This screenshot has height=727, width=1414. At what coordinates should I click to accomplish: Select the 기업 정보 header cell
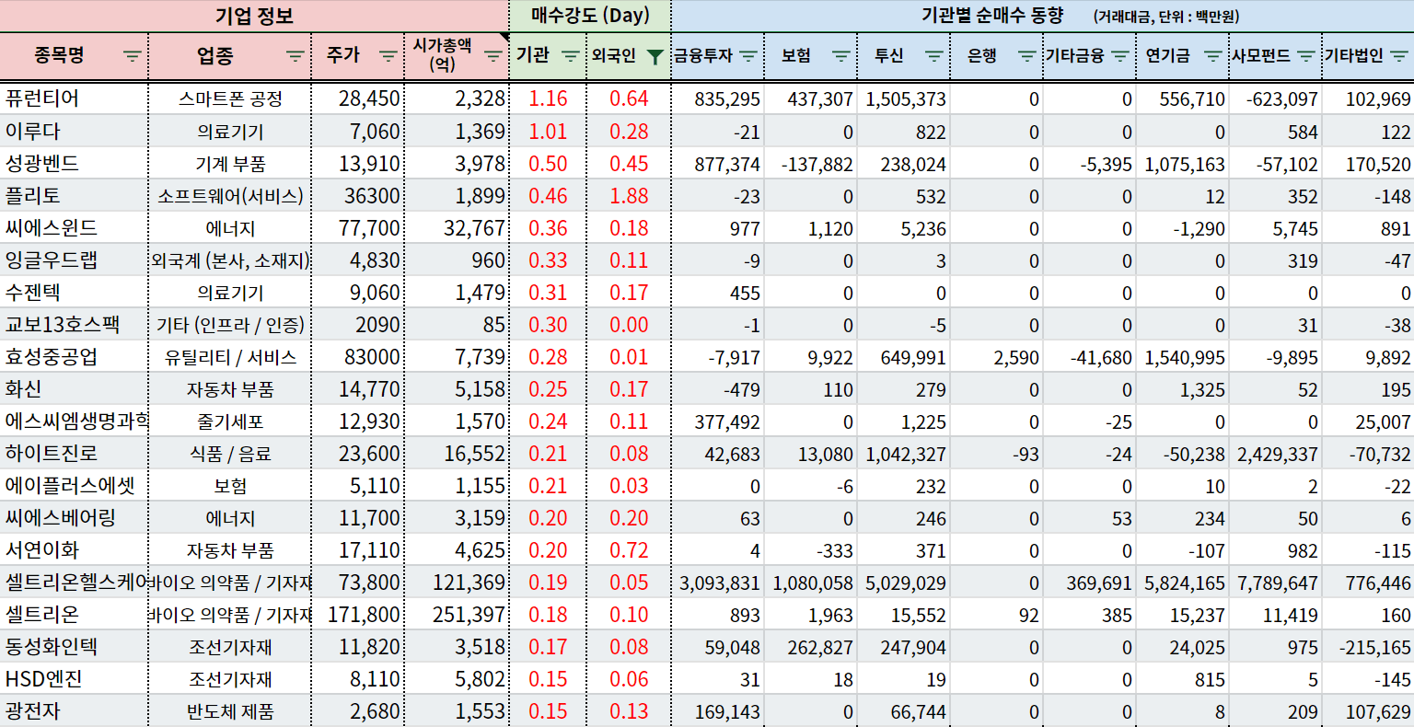pos(254,16)
